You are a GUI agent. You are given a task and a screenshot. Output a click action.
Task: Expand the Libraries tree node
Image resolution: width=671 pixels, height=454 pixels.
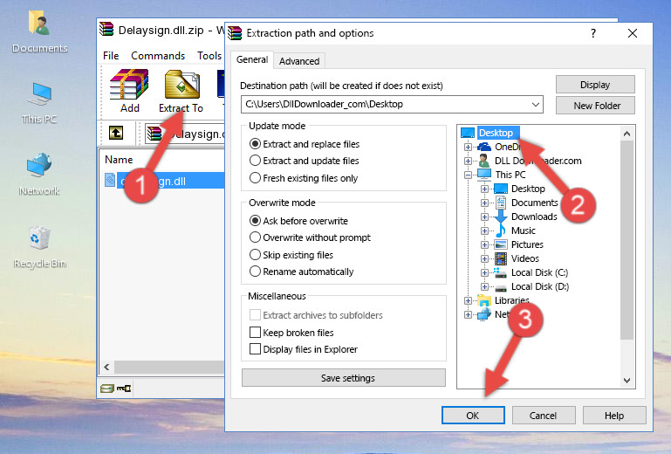(x=469, y=300)
